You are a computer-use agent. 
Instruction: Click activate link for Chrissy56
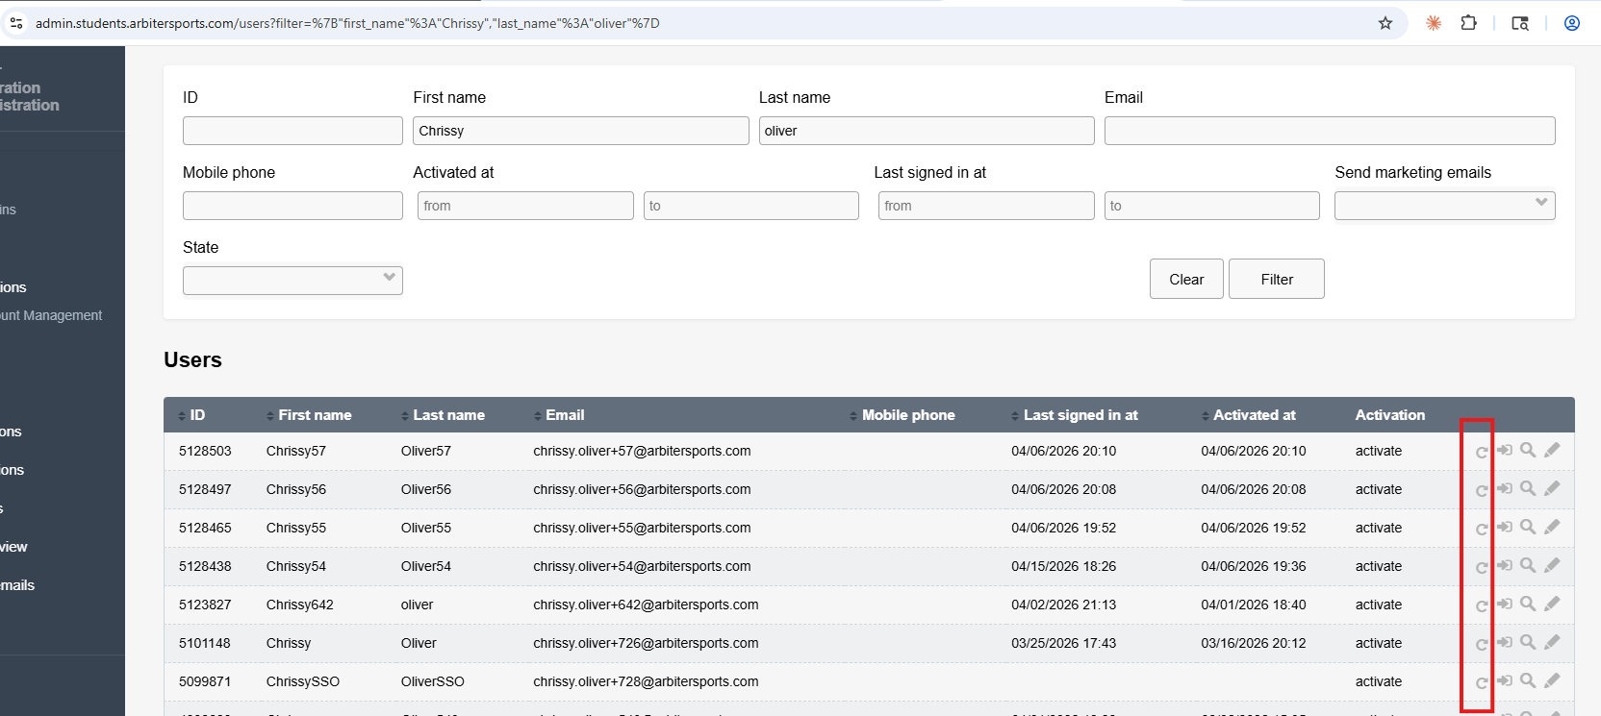point(1379,489)
